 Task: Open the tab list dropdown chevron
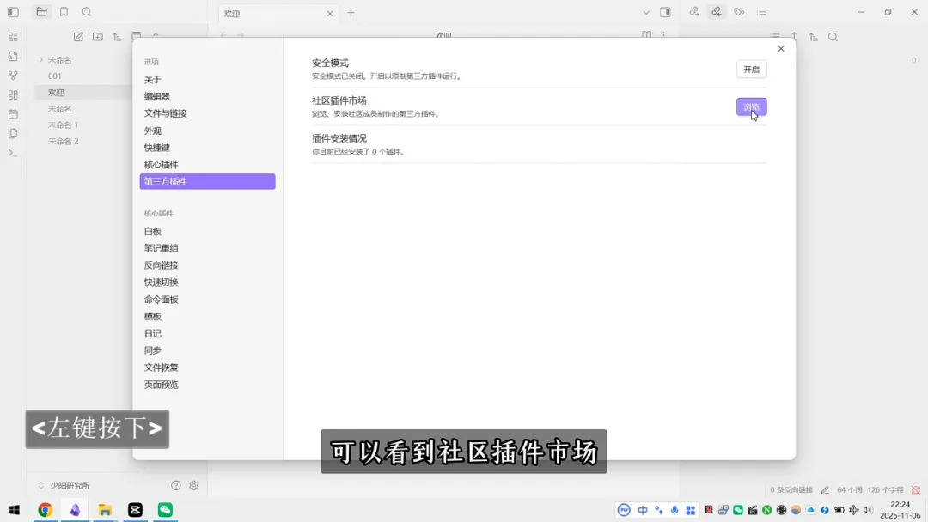(x=646, y=12)
